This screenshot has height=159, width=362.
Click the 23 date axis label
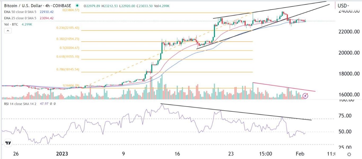click(231, 154)
